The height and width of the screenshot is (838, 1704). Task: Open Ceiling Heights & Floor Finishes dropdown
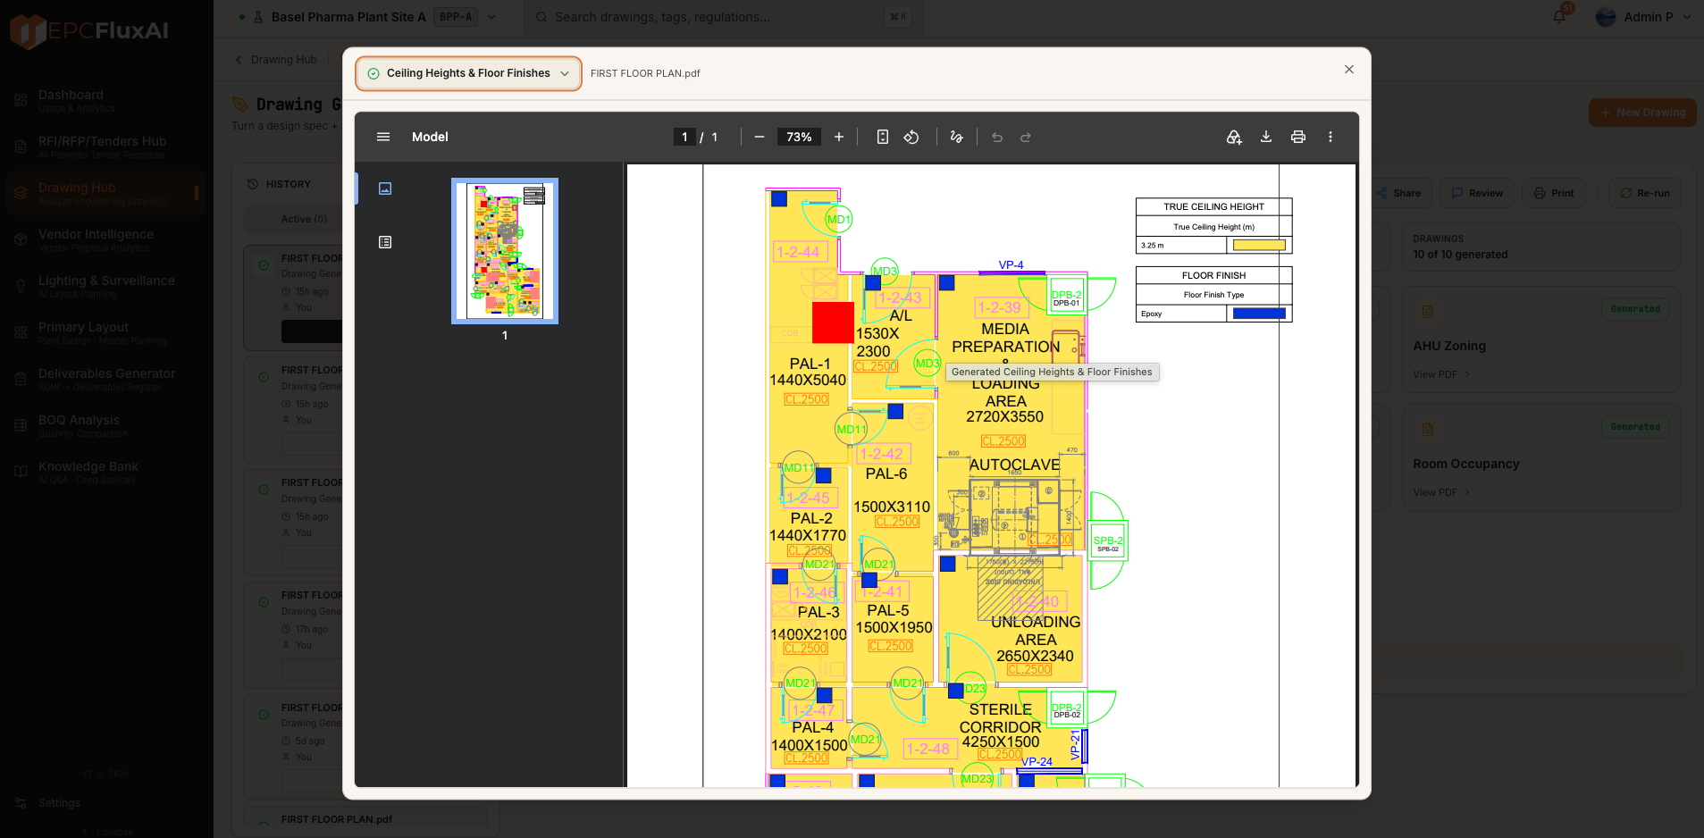[468, 73]
